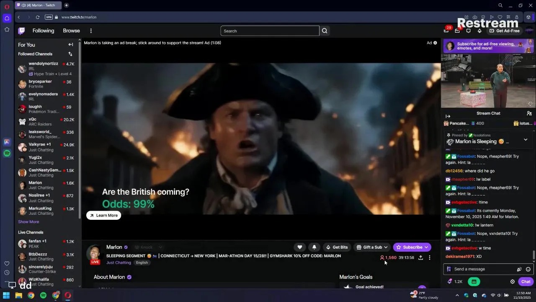Open Opera snapshot camera icon
Image resolution: width=536 pixels, height=302 pixels.
point(474,17)
